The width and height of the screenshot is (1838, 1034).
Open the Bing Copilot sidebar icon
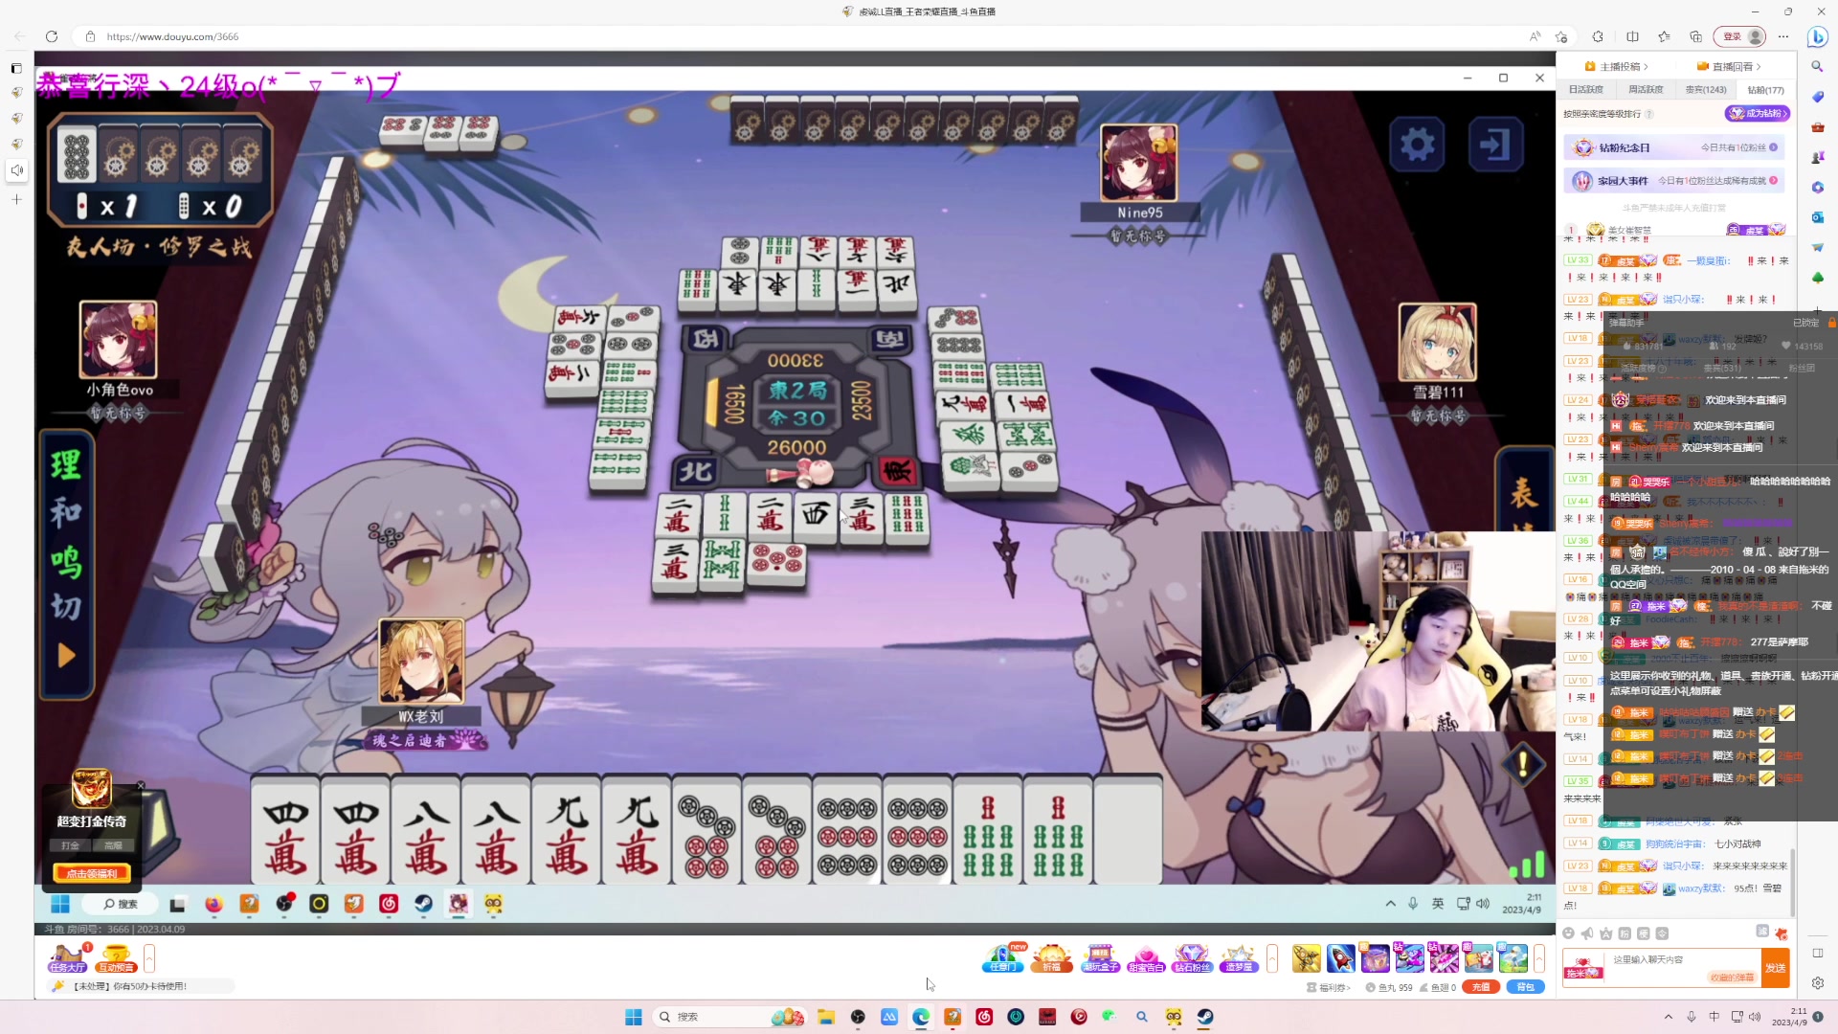click(x=1817, y=36)
